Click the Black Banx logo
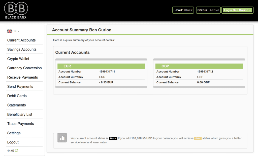The height and width of the screenshot is (158, 258). (16, 10)
